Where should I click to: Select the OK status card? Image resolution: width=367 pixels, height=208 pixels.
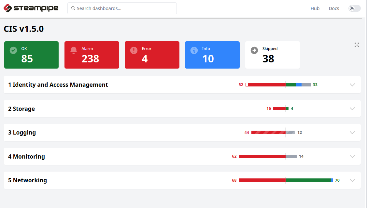[31, 55]
